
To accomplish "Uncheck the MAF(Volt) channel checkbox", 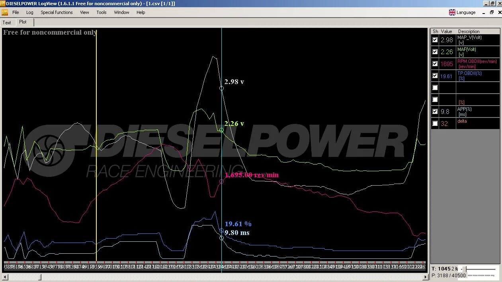I will [x=435, y=52].
